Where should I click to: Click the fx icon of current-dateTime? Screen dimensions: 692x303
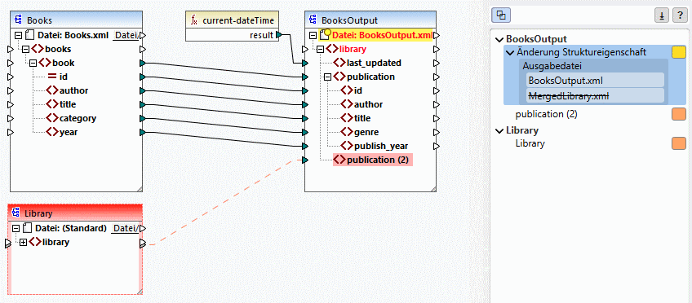pos(194,20)
